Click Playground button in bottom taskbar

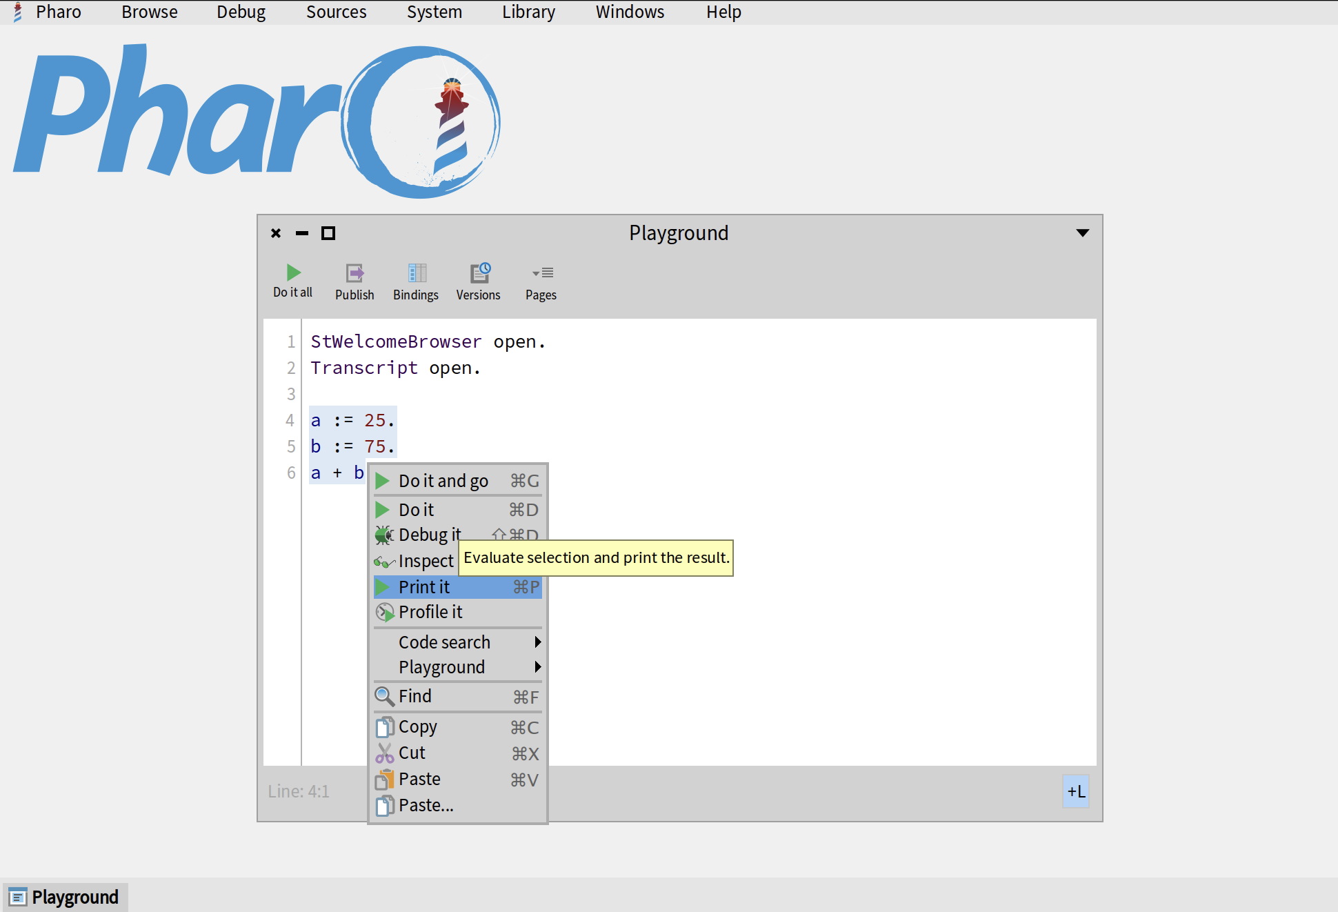coord(66,897)
